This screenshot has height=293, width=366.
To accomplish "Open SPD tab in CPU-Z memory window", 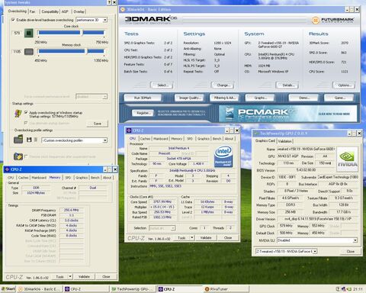I will pyautogui.click(x=68, y=178).
